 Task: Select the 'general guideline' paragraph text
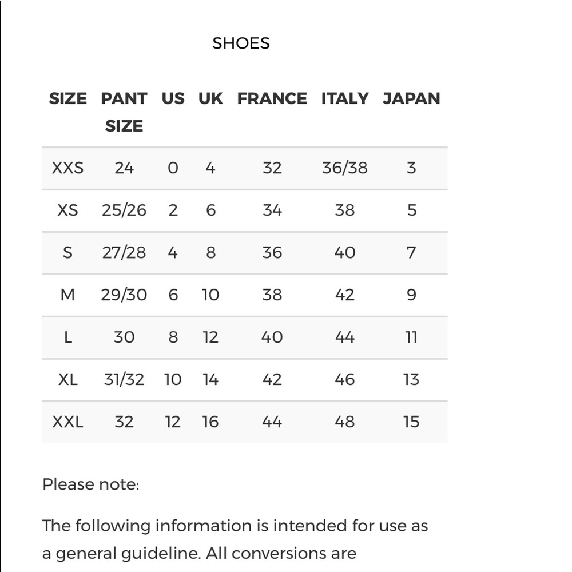pyautogui.click(x=235, y=540)
